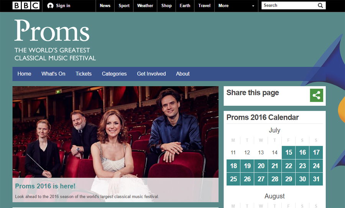Select July 20 in the calendar

pos(261,166)
